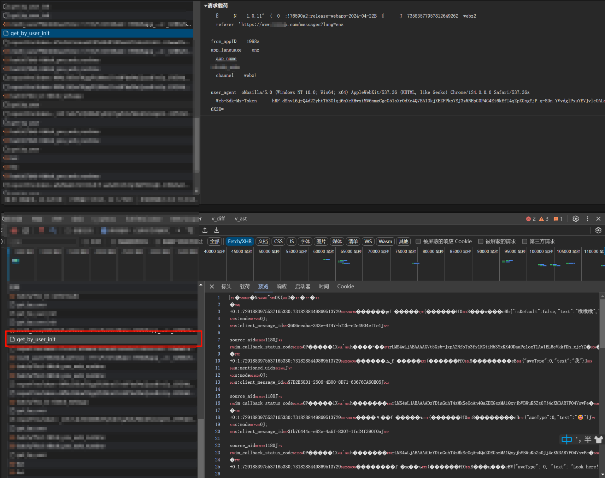Open the DevTools three-dot customize menu
Screen dimensions: 605x478
587,219
